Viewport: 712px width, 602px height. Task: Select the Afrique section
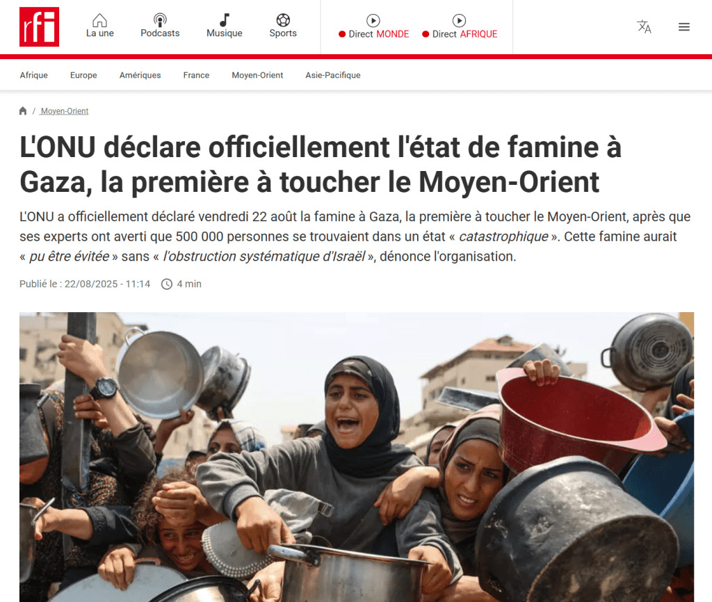33,75
